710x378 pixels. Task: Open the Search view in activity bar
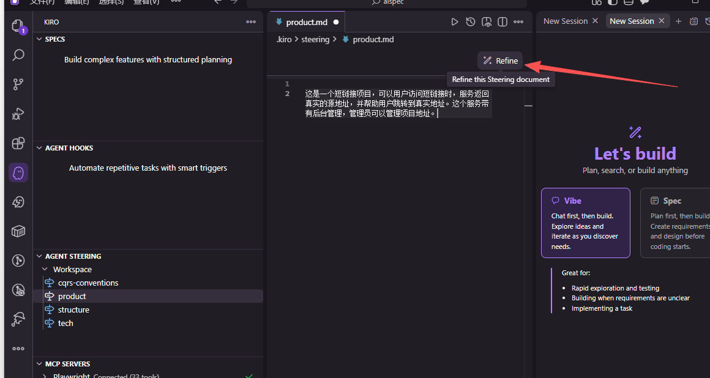coord(18,55)
